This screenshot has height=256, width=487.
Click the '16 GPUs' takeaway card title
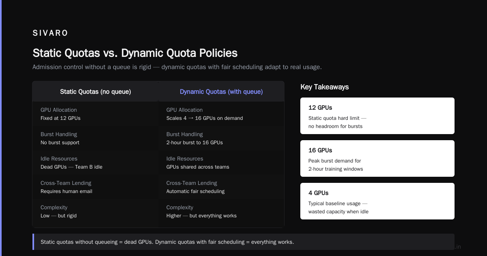point(320,150)
